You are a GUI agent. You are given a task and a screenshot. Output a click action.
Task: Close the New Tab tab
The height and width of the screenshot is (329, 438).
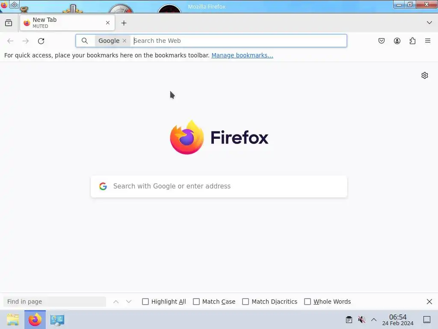(108, 23)
